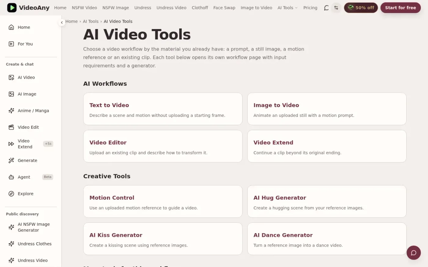Open the floating chat support button

414,253
